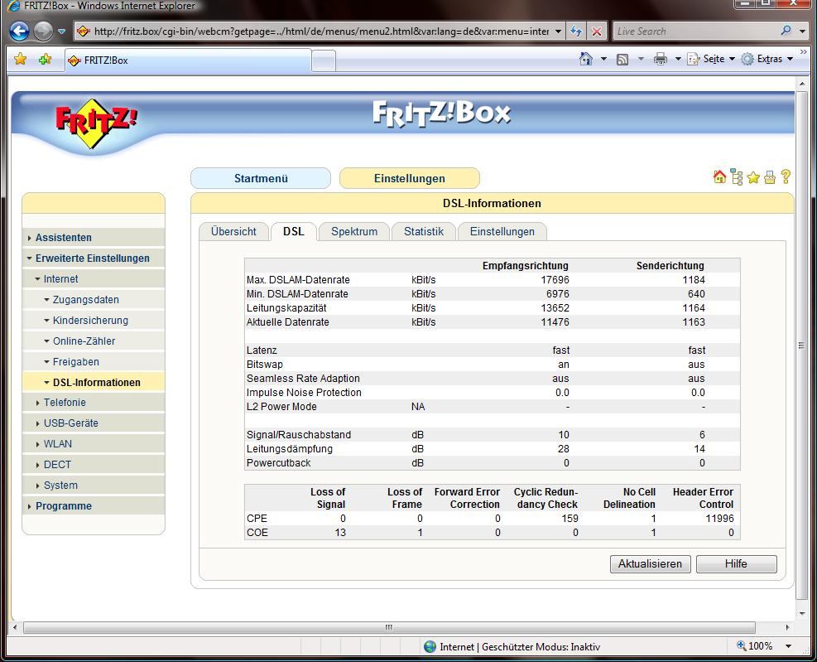Image resolution: width=817 pixels, height=662 pixels.
Task: Open the Einstellungen tab in DSL-Informationen
Action: (502, 232)
